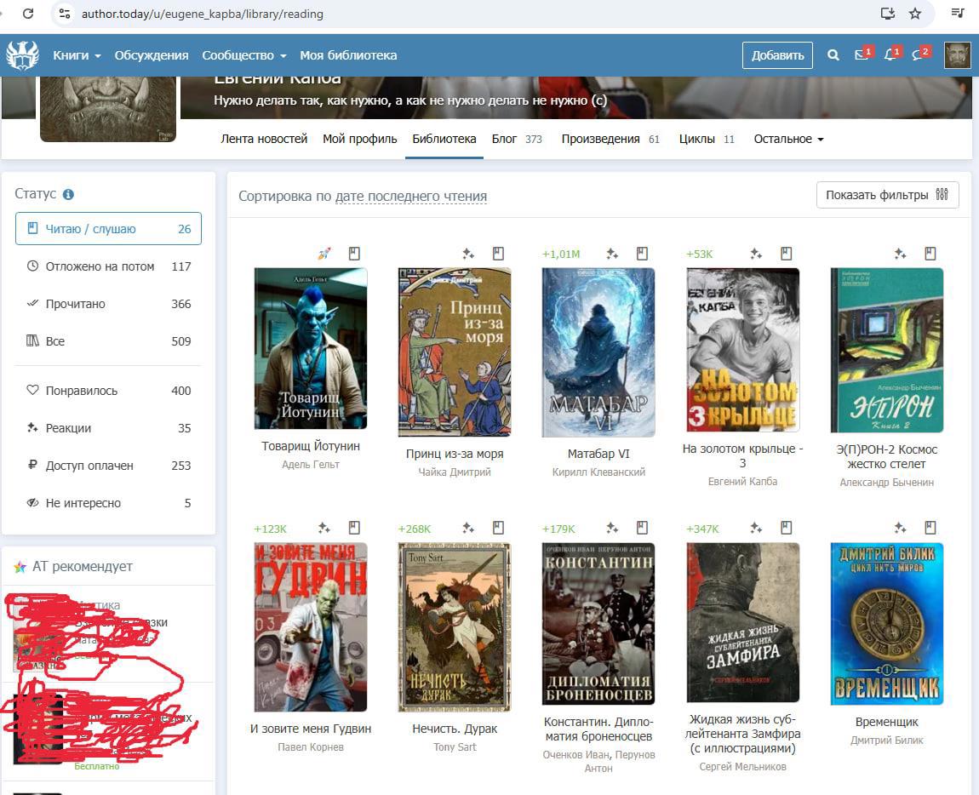Click reaction sparkle icon above Матабар VI
This screenshot has height=795, width=979.
[x=611, y=254]
